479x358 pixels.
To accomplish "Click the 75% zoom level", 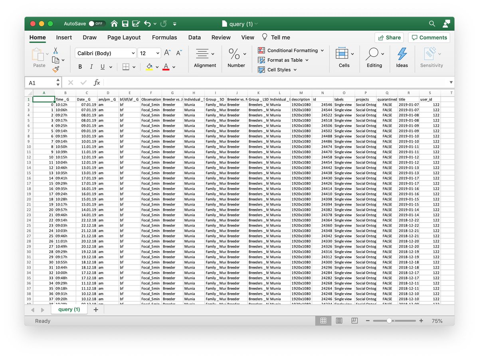I will coord(437,321).
